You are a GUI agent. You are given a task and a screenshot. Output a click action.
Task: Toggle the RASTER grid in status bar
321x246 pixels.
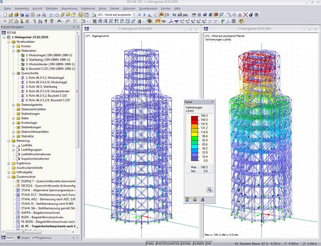(x=162, y=244)
